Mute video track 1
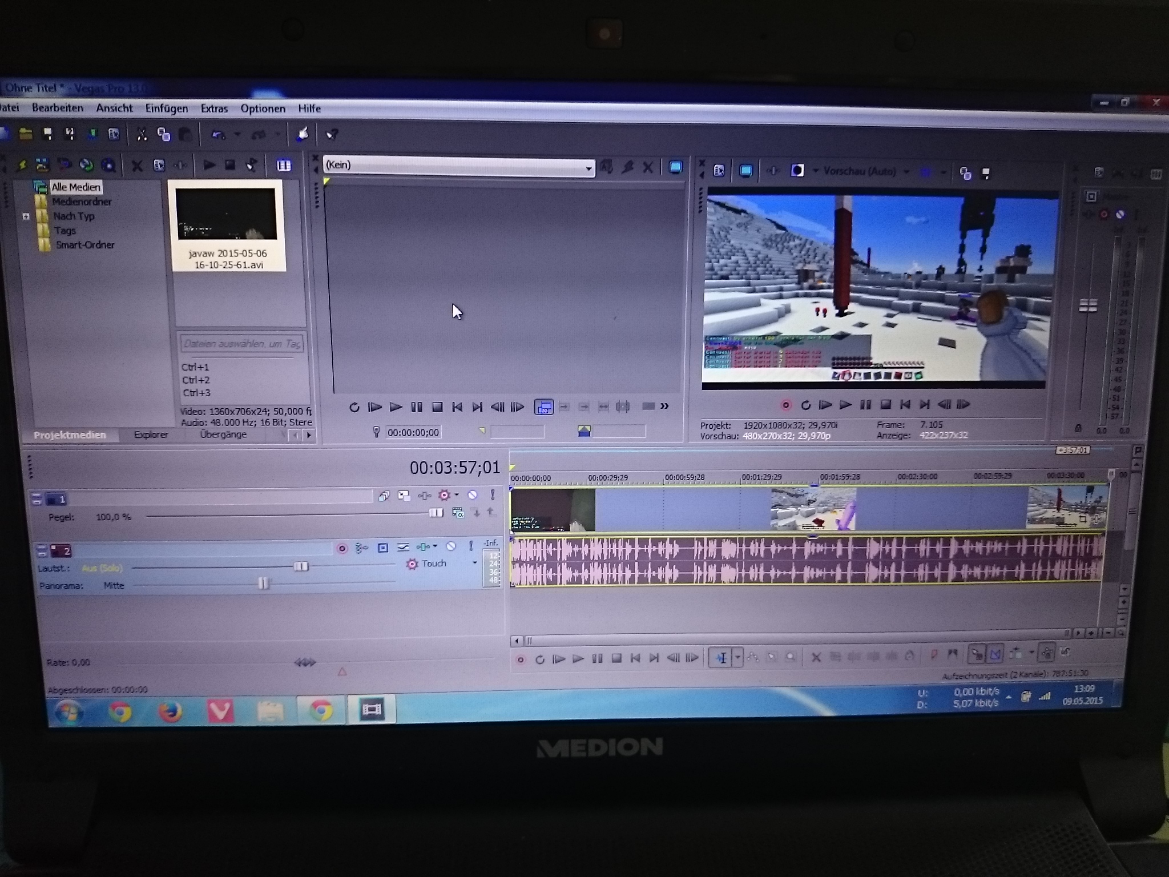 (473, 495)
